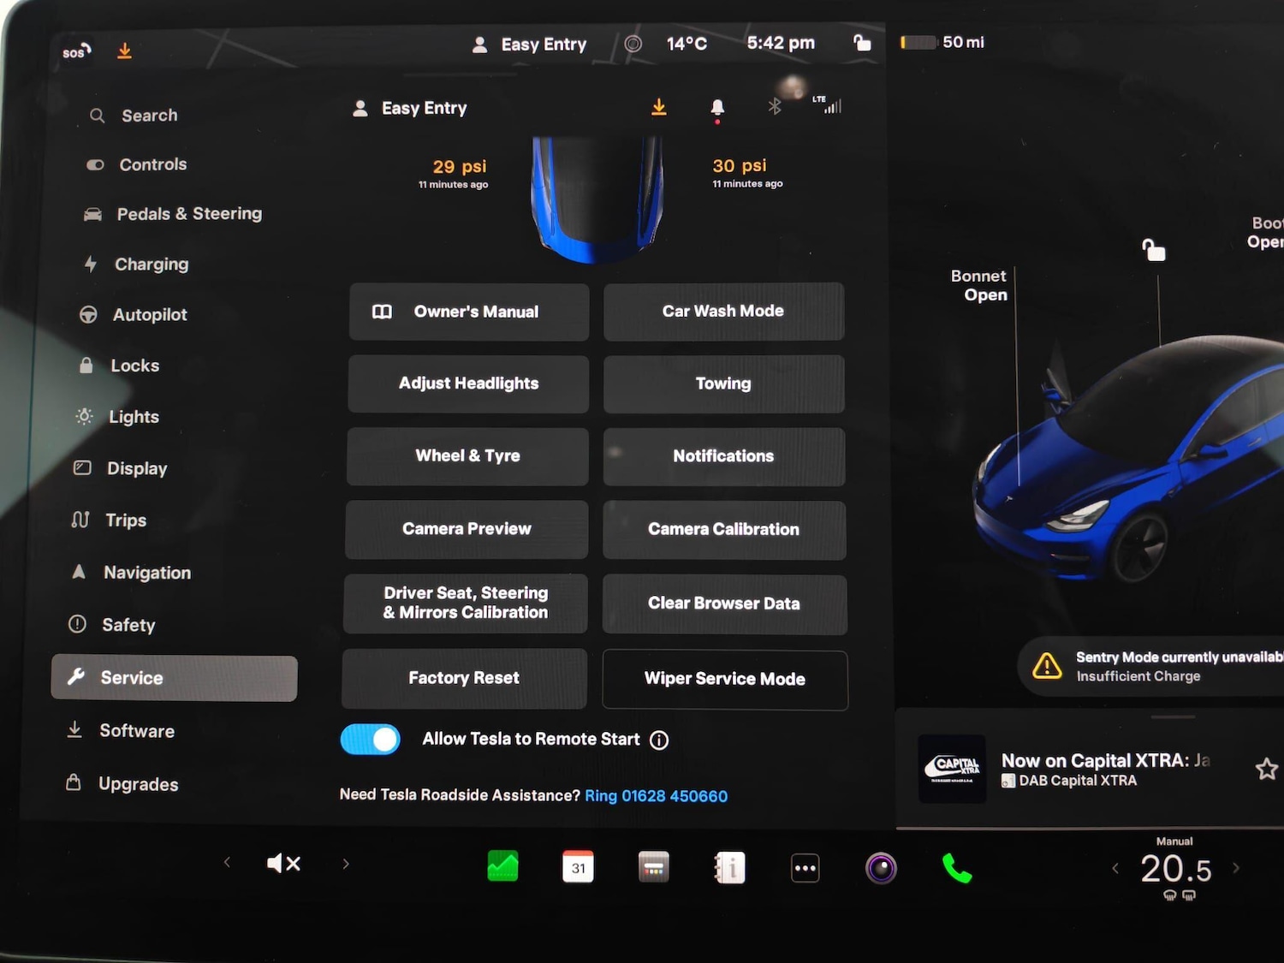This screenshot has width=1284, height=963.
Task: Click the notifications bell icon
Action: 717,107
